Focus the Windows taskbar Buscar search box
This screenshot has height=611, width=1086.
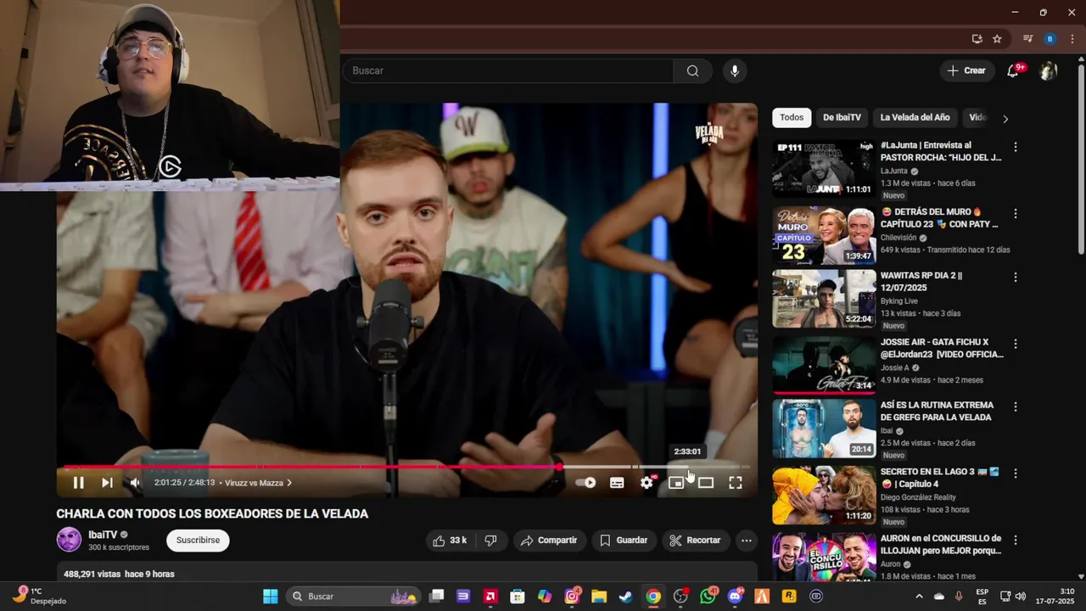pyautogui.click(x=354, y=597)
